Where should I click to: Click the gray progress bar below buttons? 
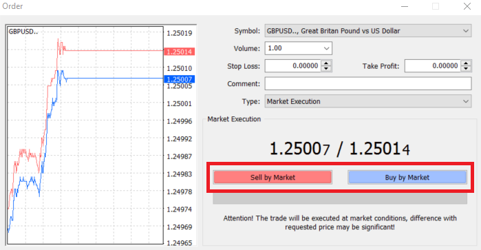pyautogui.click(x=340, y=198)
